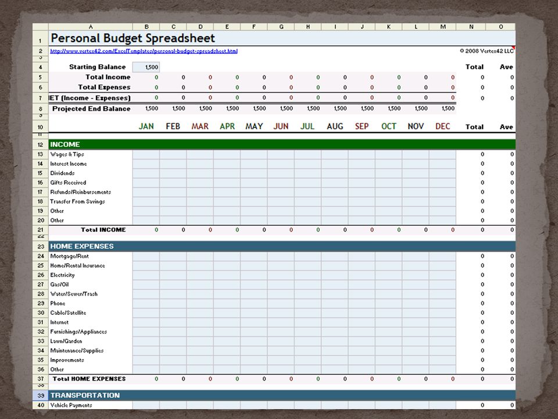Click the Personal Budget Spreadsheet title cell

point(133,38)
